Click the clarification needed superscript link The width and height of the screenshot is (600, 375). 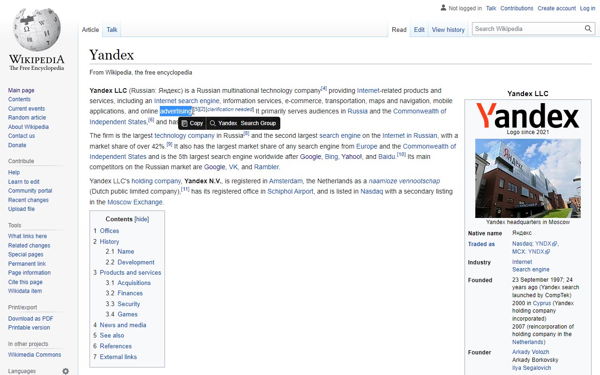click(230, 109)
